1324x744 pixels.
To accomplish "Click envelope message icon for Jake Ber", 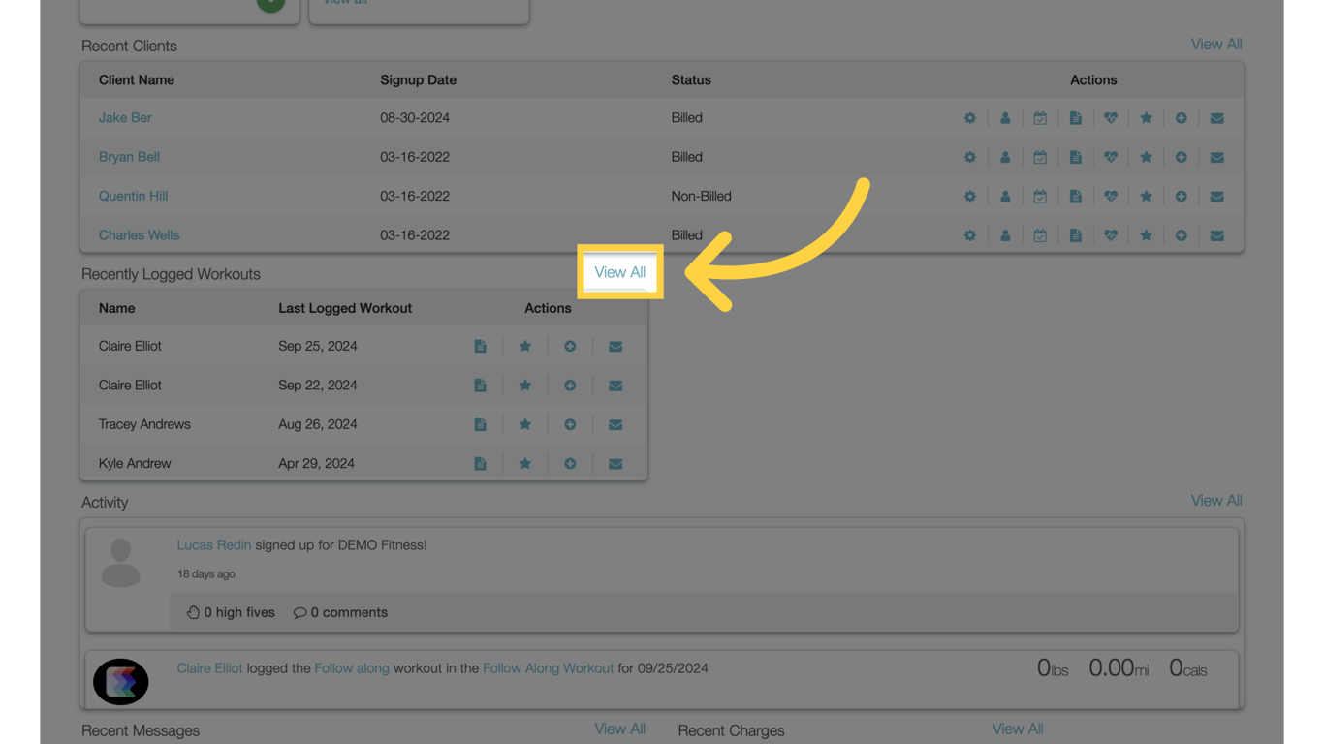I will pos(1216,118).
